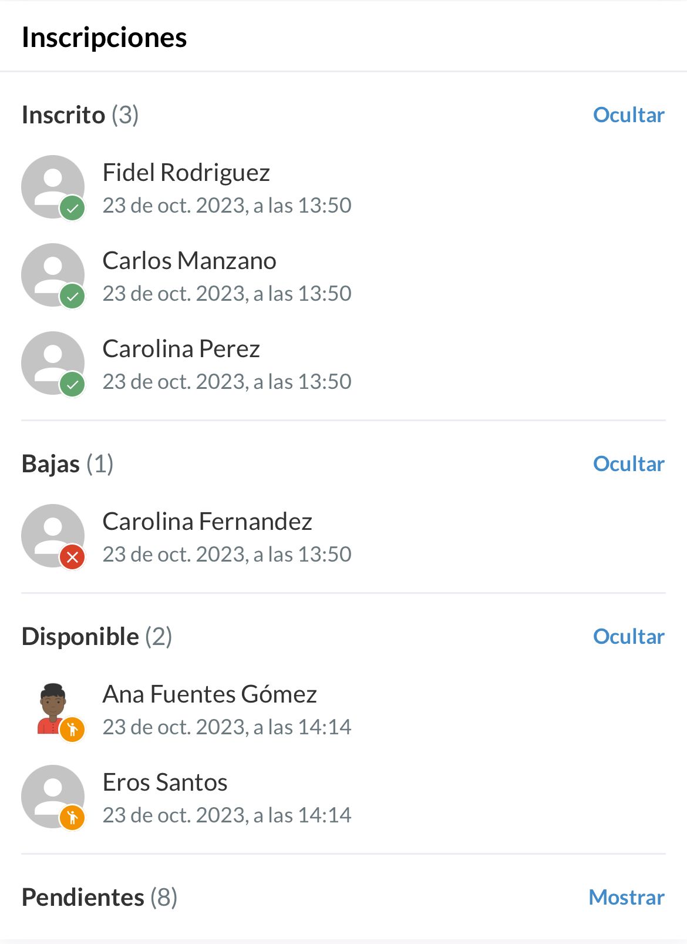Click Fidel Rodriguez's avatar icon
Image resolution: width=687 pixels, height=944 pixels.
[x=52, y=186]
